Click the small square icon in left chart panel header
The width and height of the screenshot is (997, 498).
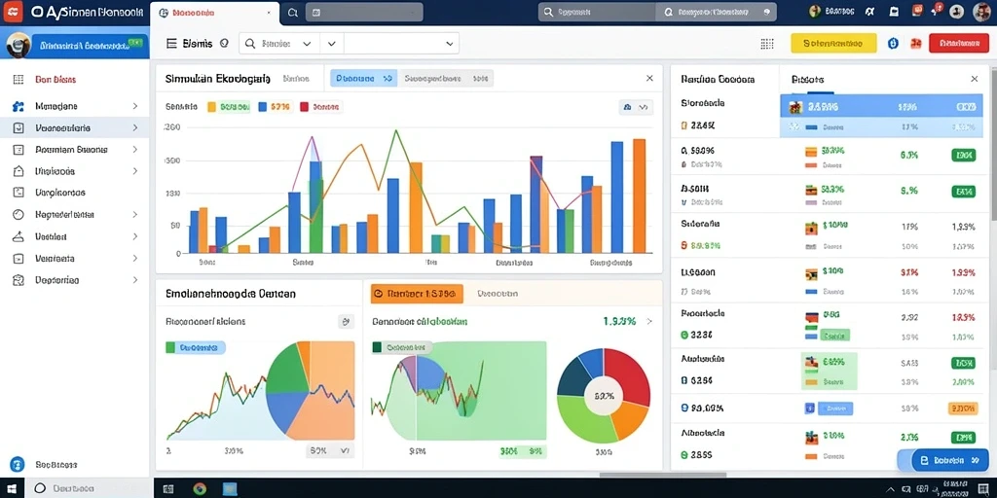[x=346, y=321]
